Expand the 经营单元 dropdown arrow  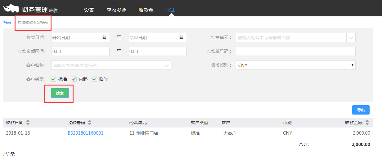pos(351,38)
